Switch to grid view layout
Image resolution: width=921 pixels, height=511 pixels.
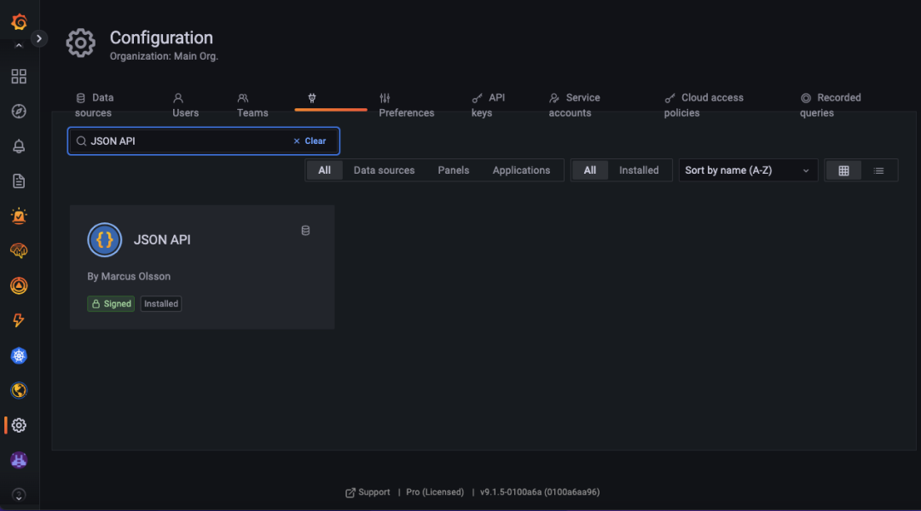843,170
